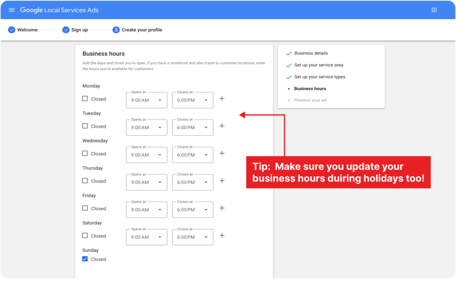Image resolution: width=456 pixels, height=281 pixels.
Task: Click the step 3 number badge
Action: [x=116, y=30]
